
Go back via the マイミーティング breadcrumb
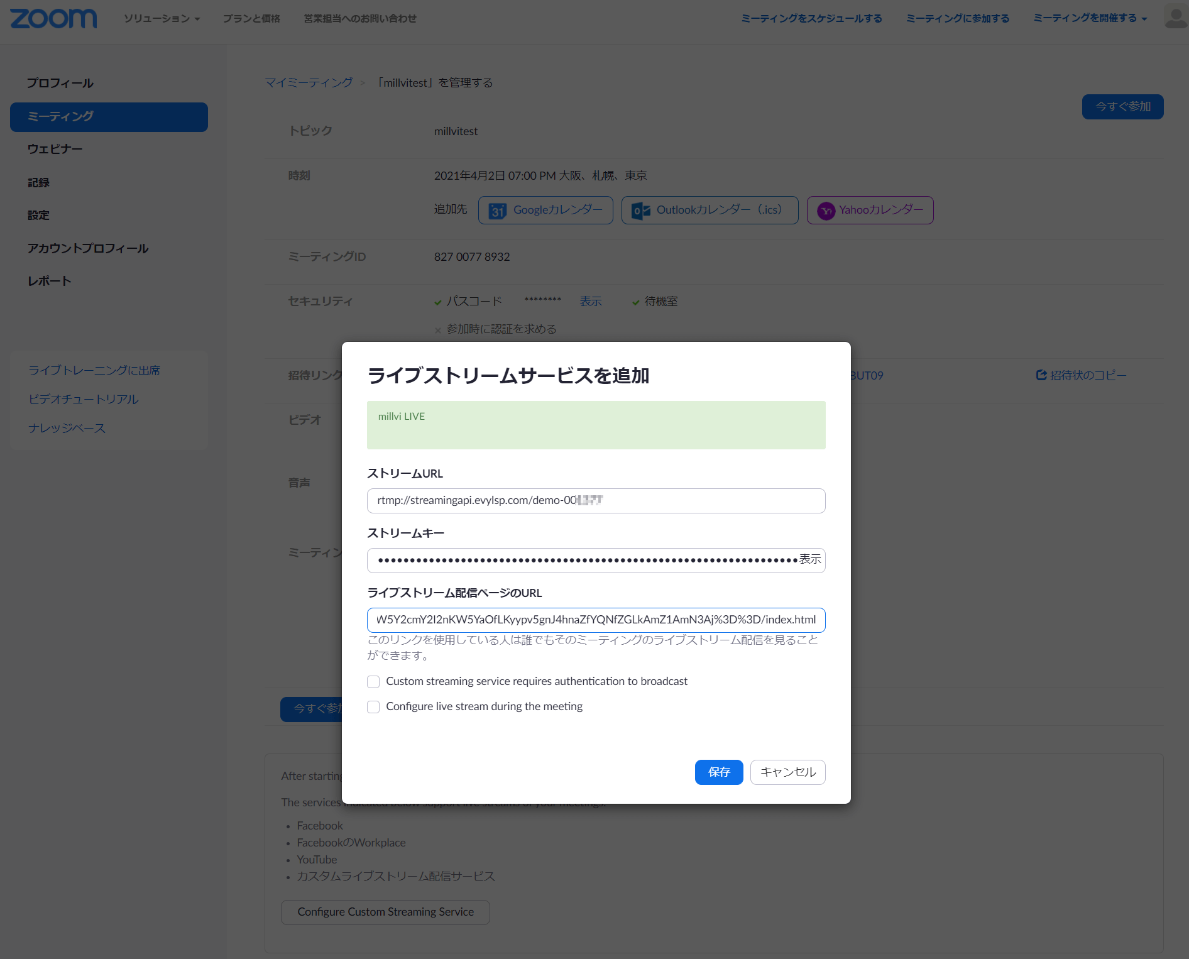point(309,82)
